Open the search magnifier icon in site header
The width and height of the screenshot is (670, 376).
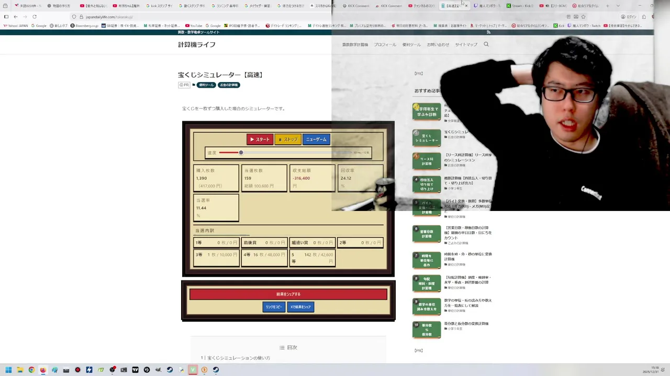coord(486,44)
